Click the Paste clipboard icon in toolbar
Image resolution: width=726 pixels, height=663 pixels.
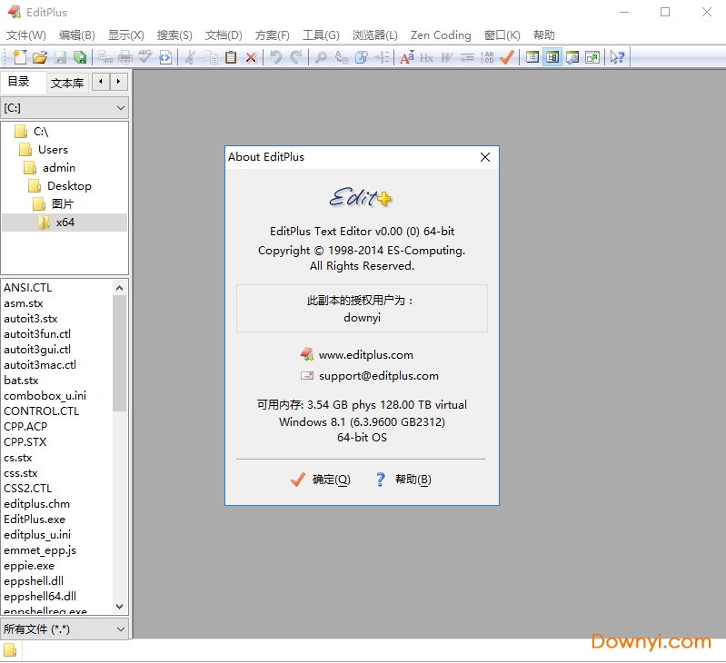231,57
